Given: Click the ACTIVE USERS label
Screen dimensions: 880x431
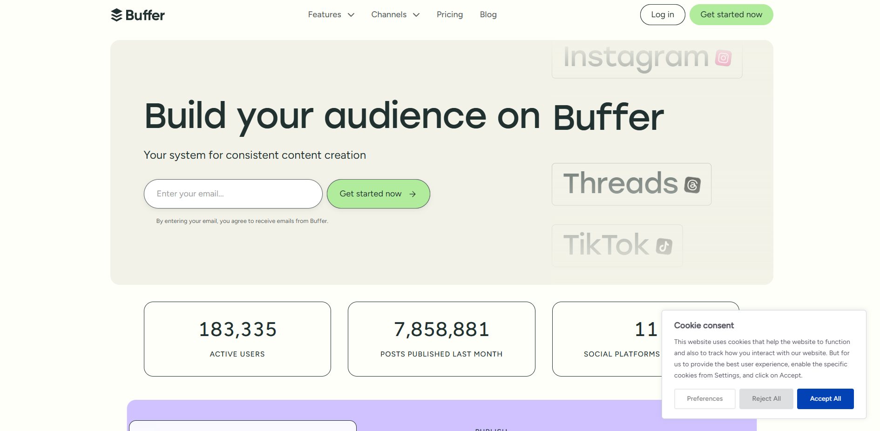Looking at the screenshot, I should tap(237, 354).
